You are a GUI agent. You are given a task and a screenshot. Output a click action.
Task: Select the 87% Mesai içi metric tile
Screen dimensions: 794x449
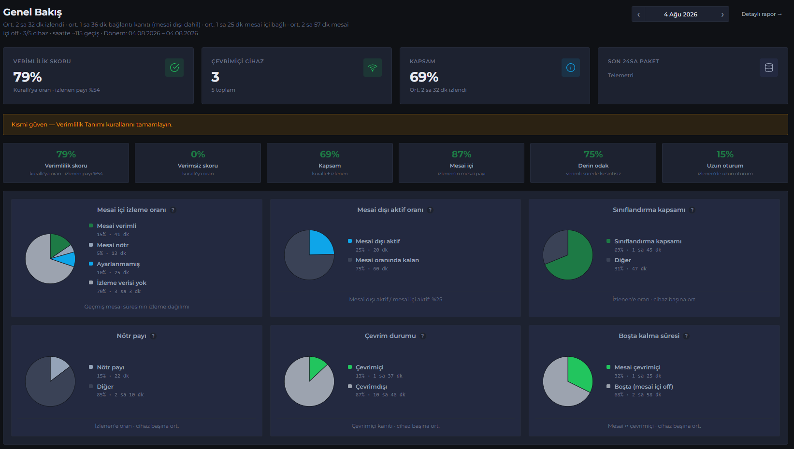462,163
